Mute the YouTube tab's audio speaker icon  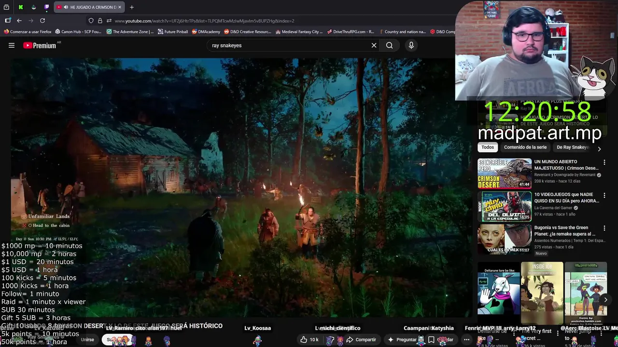click(x=66, y=7)
